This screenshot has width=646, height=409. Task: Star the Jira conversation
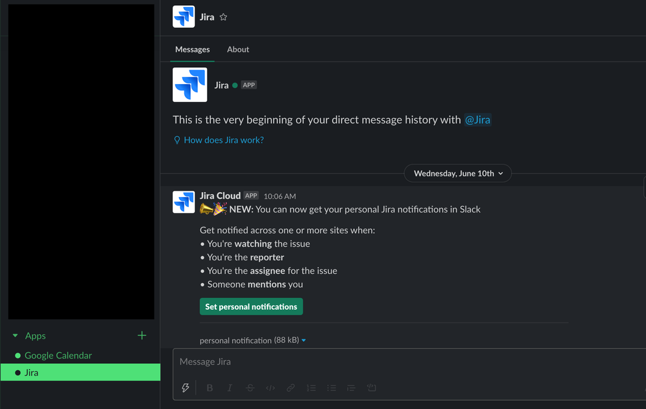click(223, 17)
